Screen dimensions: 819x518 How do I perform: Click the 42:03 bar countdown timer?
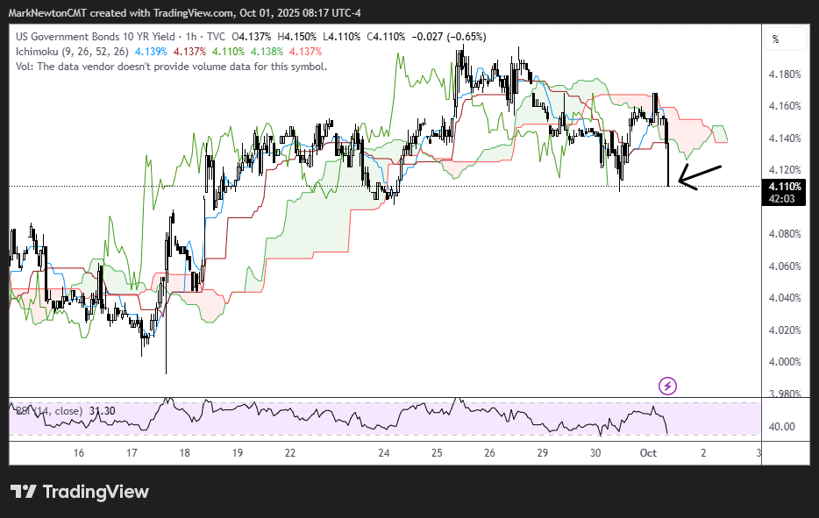(782, 199)
